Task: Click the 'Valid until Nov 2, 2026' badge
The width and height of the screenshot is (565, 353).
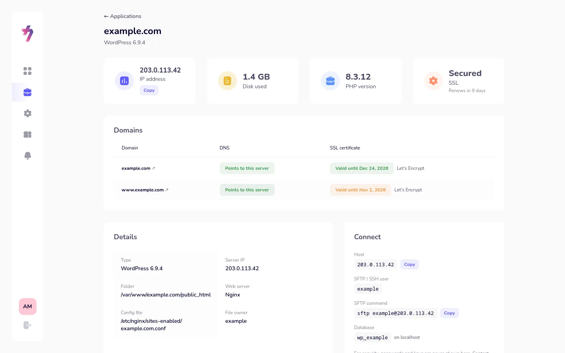Action: (x=361, y=190)
